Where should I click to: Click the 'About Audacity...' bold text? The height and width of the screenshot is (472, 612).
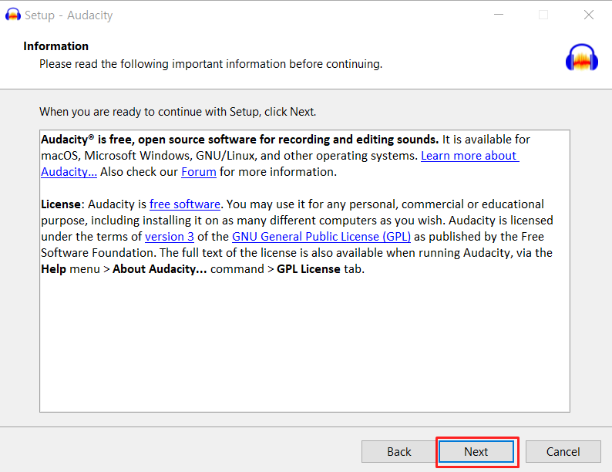coord(160,269)
